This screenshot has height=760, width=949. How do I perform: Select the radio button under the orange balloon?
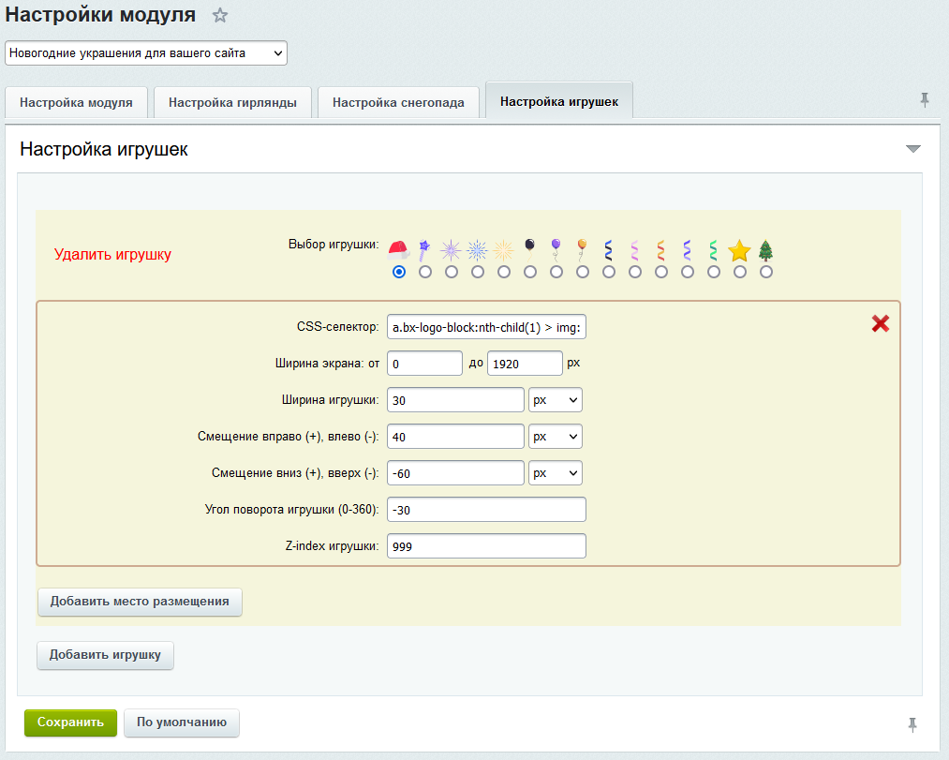tap(583, 272)
